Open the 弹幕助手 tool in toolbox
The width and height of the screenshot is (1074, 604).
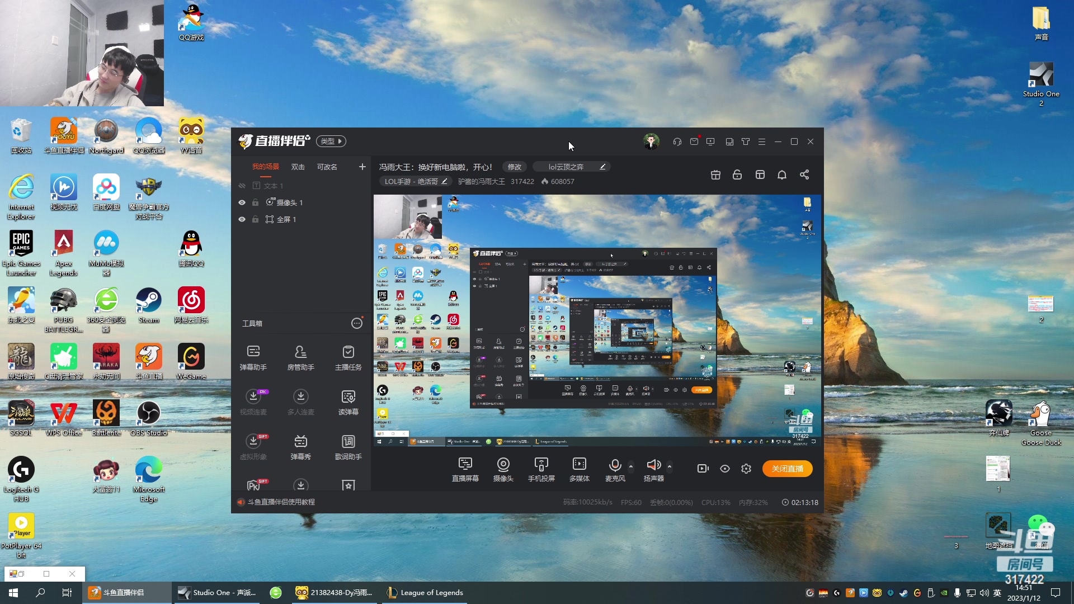coord(253,357)
